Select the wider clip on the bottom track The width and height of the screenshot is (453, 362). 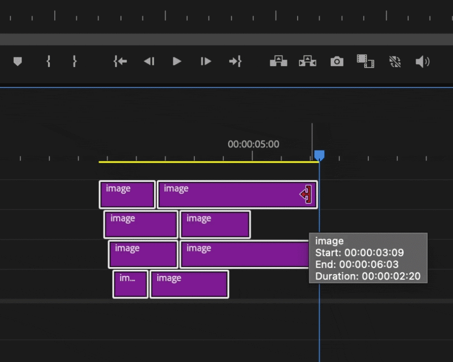pos(189,284)
